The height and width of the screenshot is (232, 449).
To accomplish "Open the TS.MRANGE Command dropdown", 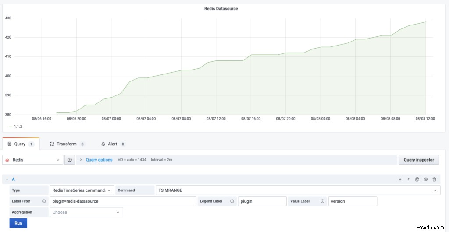I will (x=298, y=190).
